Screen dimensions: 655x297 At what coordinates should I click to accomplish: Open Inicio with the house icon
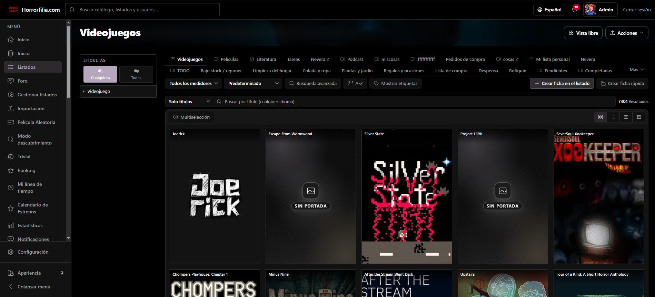(33, 40)
